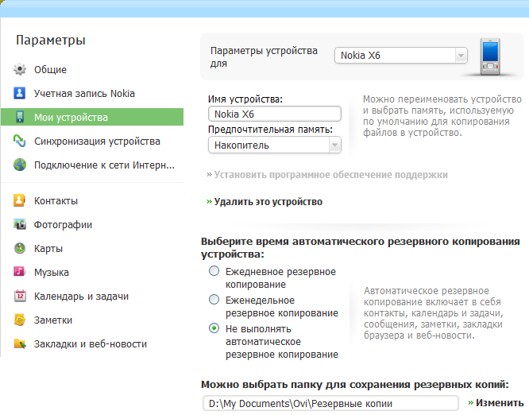Click the orange Контакты icon
This screenshot has height=415, width=529.
[20, 200]
